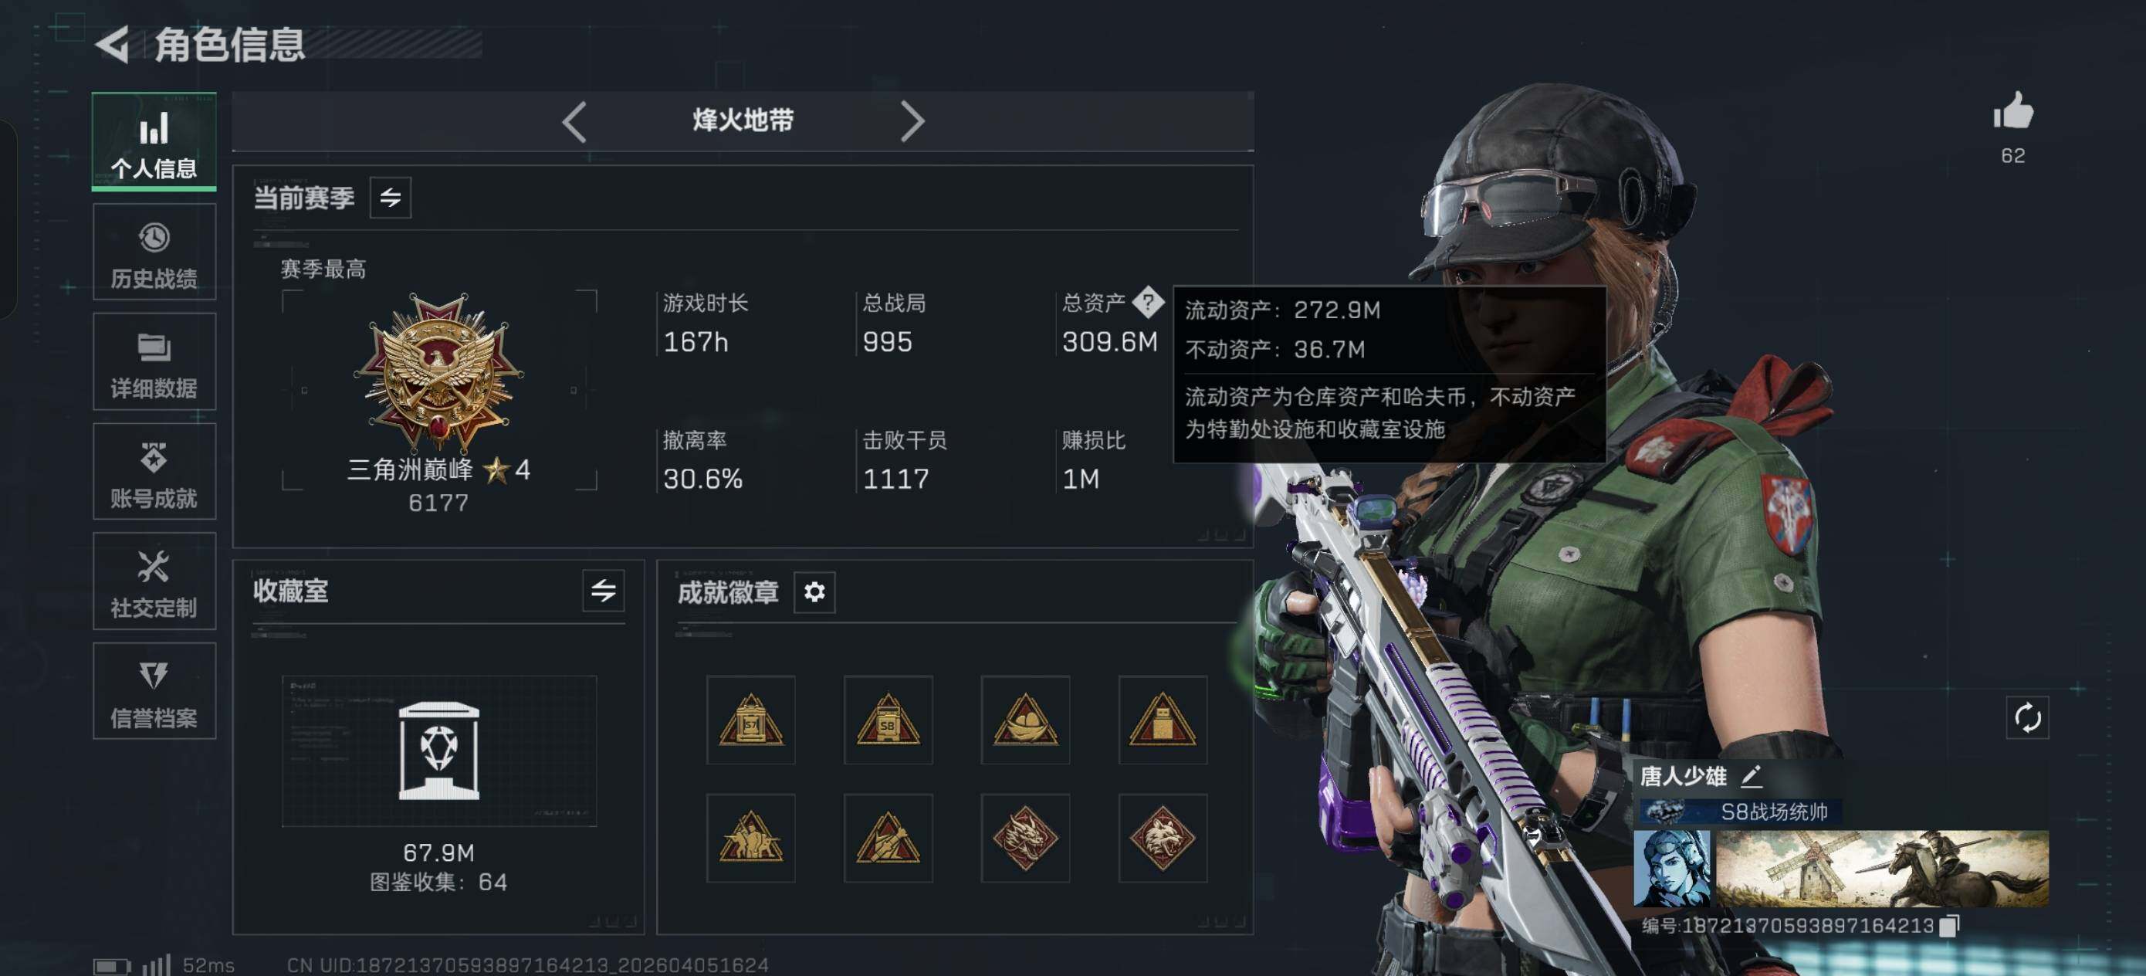This screenshot has width=2146, height=976.
Task: Select the wolf head achievement badge
Action: [1162, 838]
